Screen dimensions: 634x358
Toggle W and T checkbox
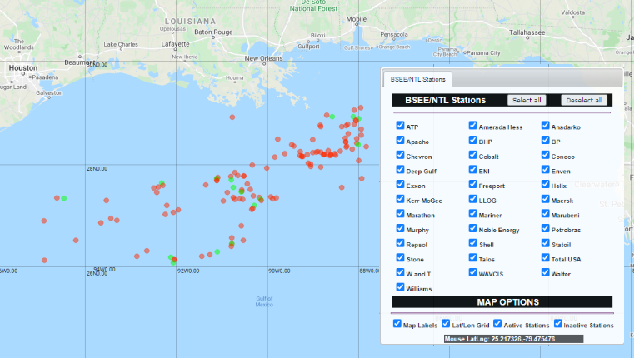coord(400,272)
